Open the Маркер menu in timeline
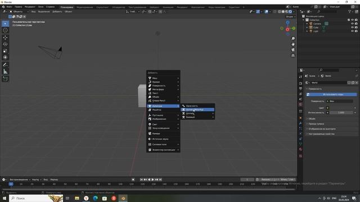360x202 pixels. click(54, 180)
